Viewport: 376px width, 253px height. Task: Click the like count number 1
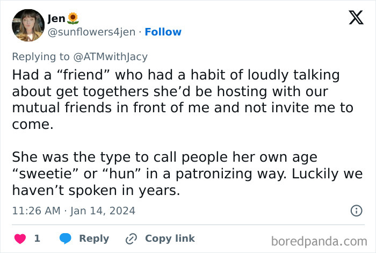point(37,238)
